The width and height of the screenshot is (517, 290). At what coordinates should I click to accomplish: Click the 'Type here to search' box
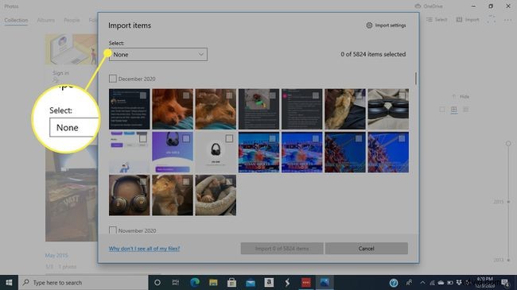(83, 282)
